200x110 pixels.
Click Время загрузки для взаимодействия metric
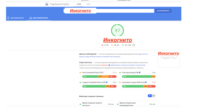click(136, 104)
